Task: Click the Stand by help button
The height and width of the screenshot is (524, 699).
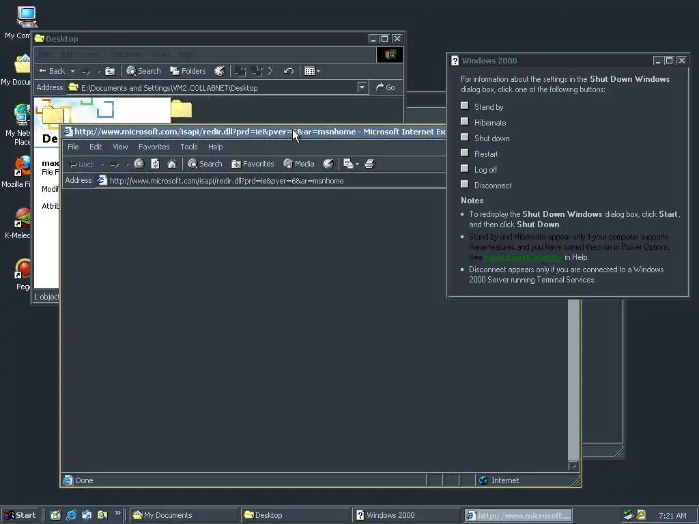Action: (x=464, y=106)
